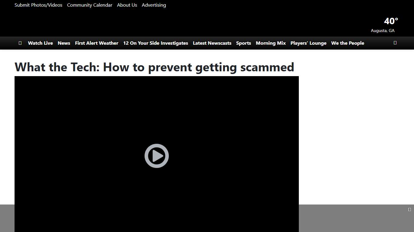Image resolution: width=414 pixels, height=232 pixels.
Task: View the About Us page
Action: point(127,5)
